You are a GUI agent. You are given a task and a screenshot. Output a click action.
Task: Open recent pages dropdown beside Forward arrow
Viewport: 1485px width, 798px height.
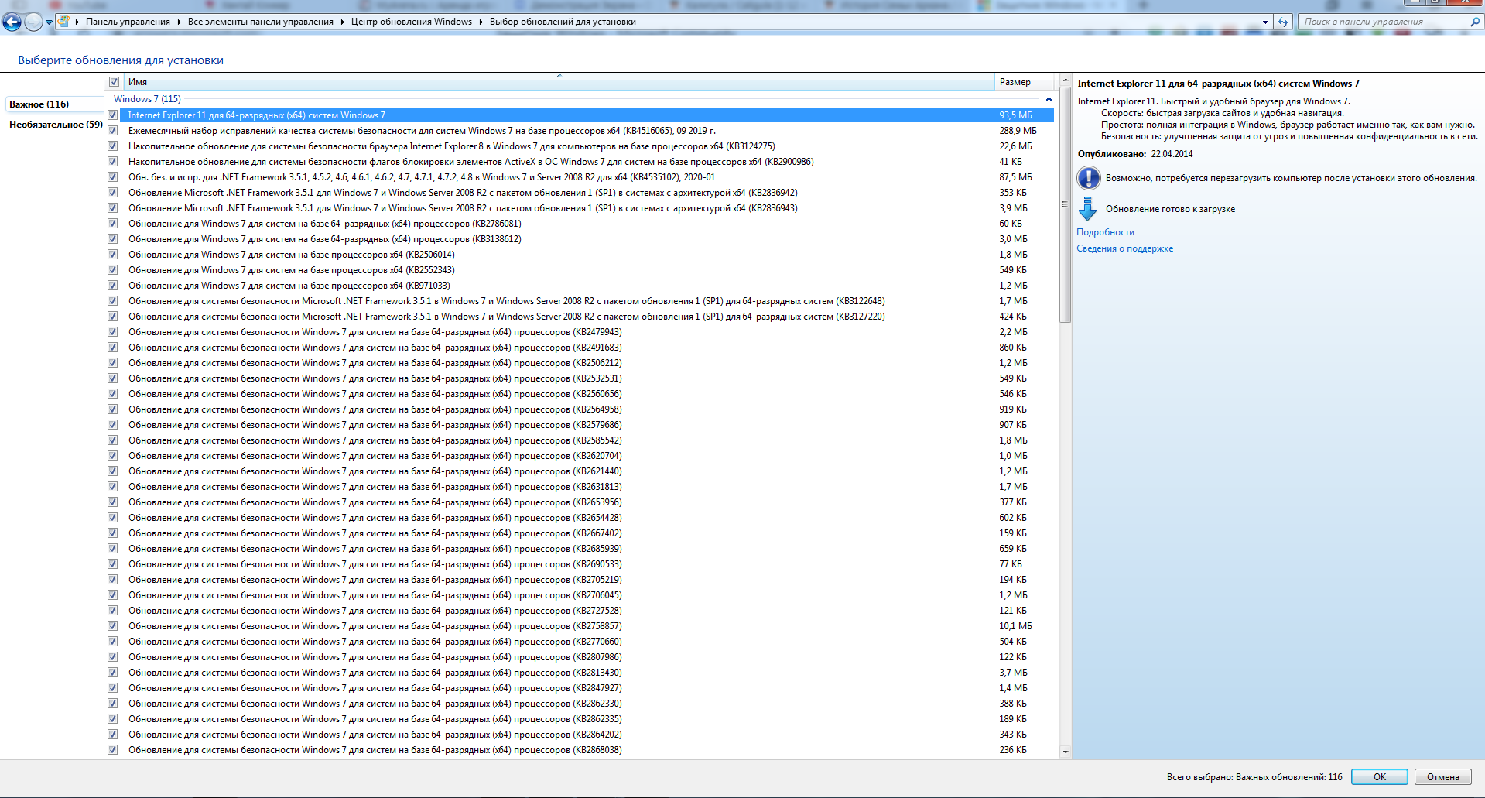coord(49,22)
